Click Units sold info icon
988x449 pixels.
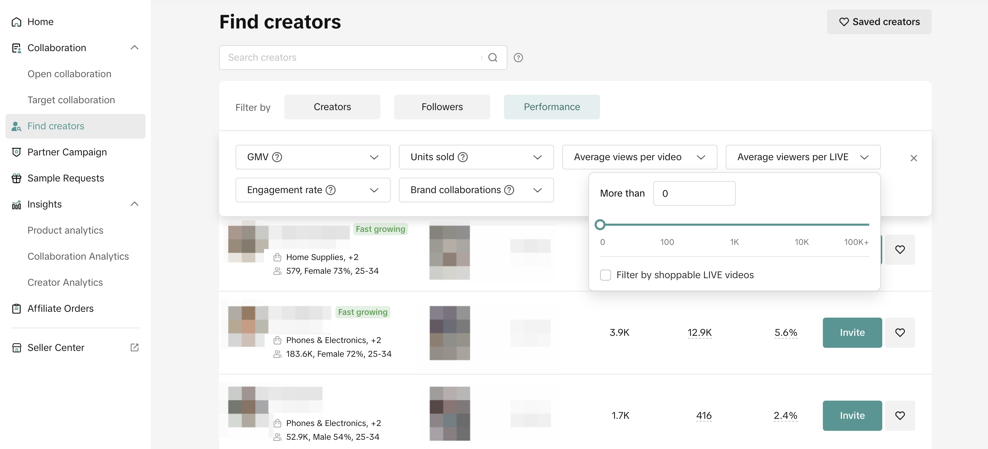coord(463,157)
